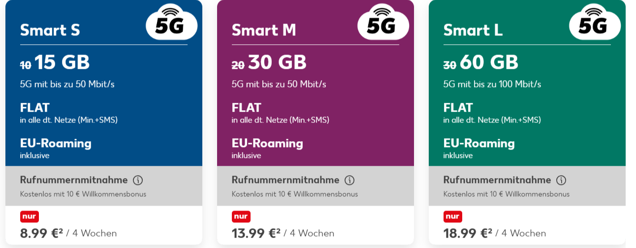Open Rufnummernmitnahme info icon in Smart L
This screenshot has height=248, width=636.
click(561, 180)
